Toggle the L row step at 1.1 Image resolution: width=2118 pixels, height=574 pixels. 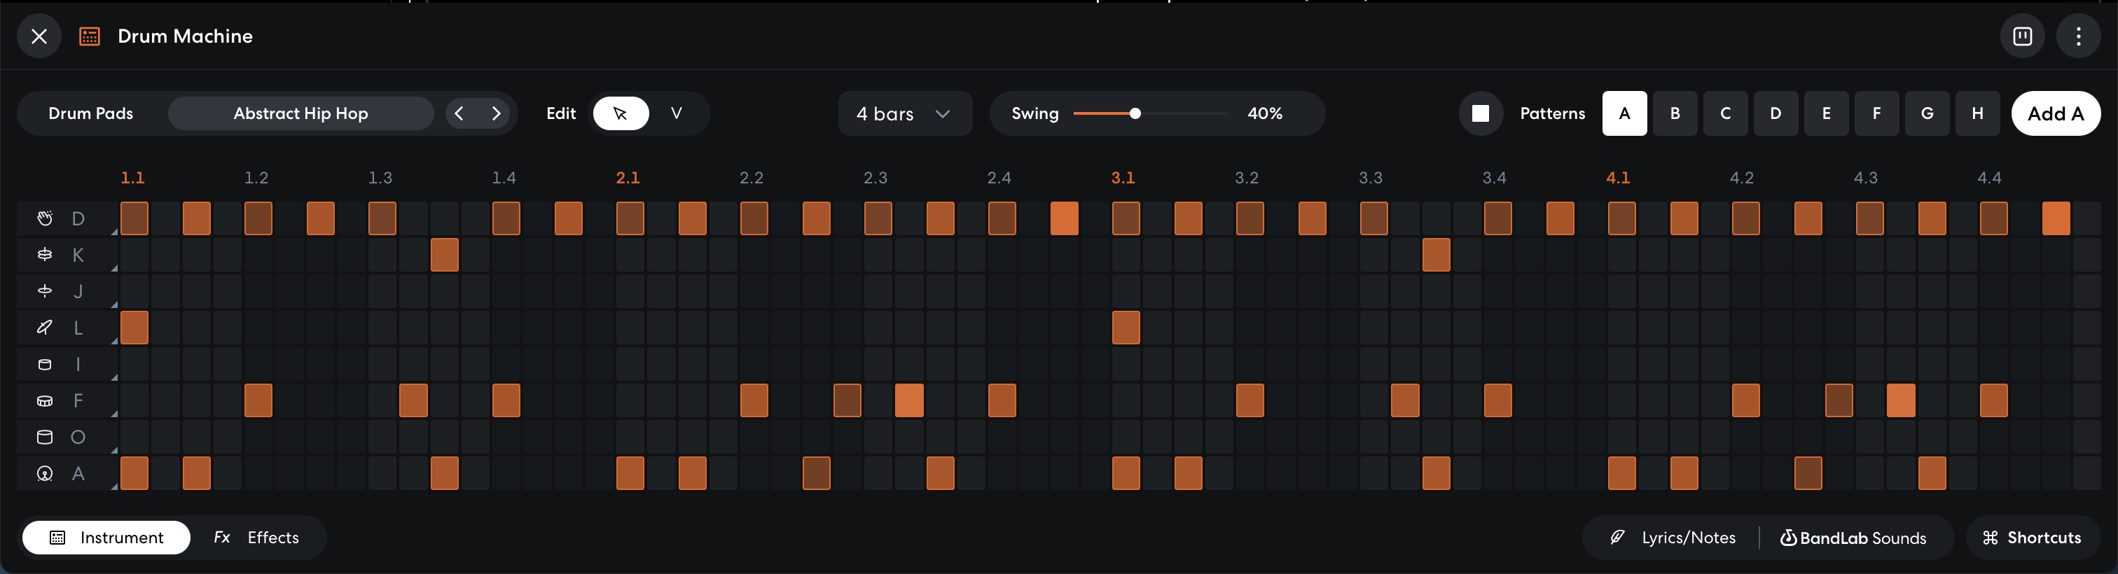tap(134, 328)
